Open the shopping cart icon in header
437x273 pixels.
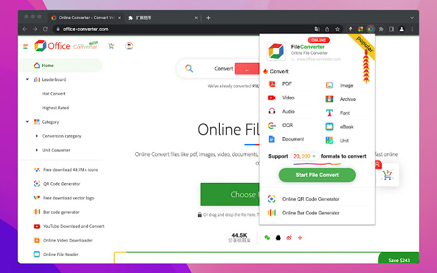pos(111,46)
